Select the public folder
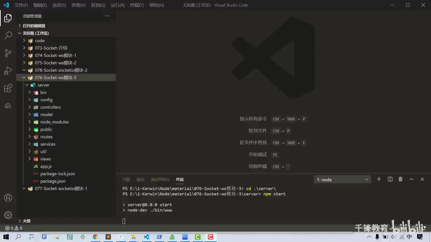 (x=46, y=129)
